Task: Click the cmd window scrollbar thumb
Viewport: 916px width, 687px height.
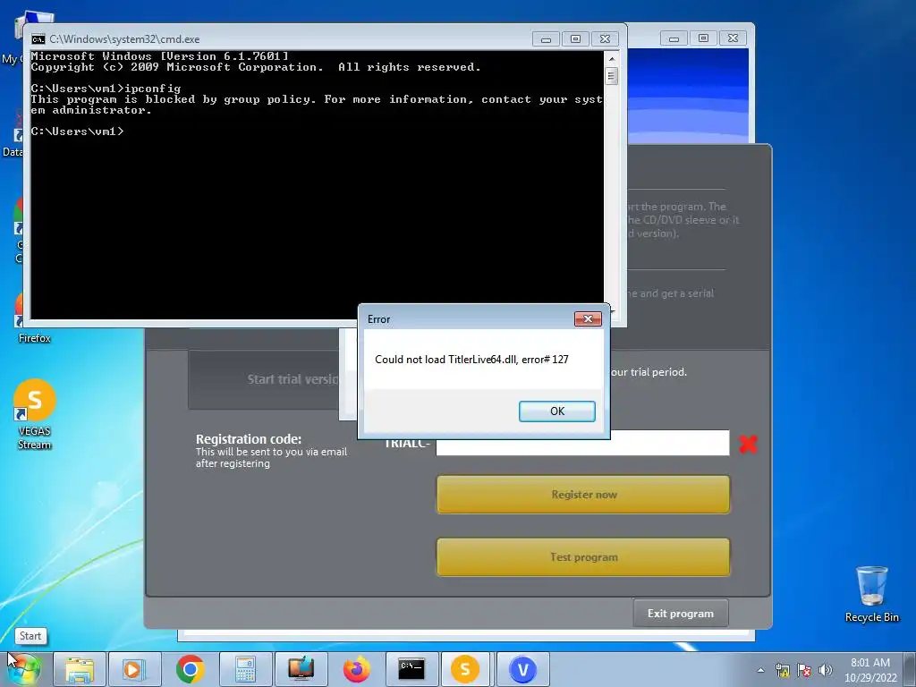Action: pos(612,76)
